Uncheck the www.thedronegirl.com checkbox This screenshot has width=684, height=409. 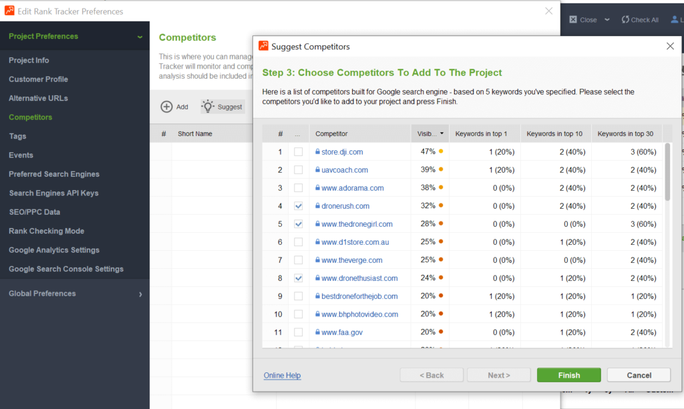click(299, 224)
